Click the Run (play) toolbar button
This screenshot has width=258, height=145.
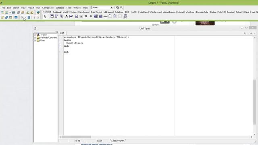pos(23,17)
